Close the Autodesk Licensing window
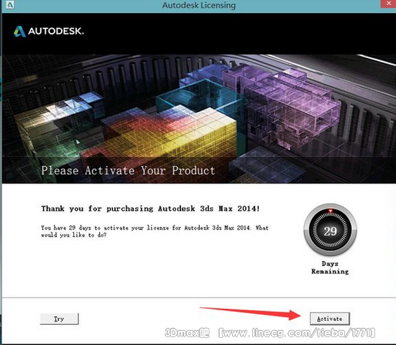 [388, 4]
